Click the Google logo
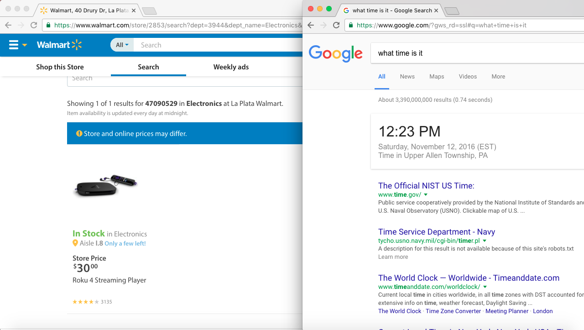Screen dimensions: 584x330 click(x=336, y=53)
